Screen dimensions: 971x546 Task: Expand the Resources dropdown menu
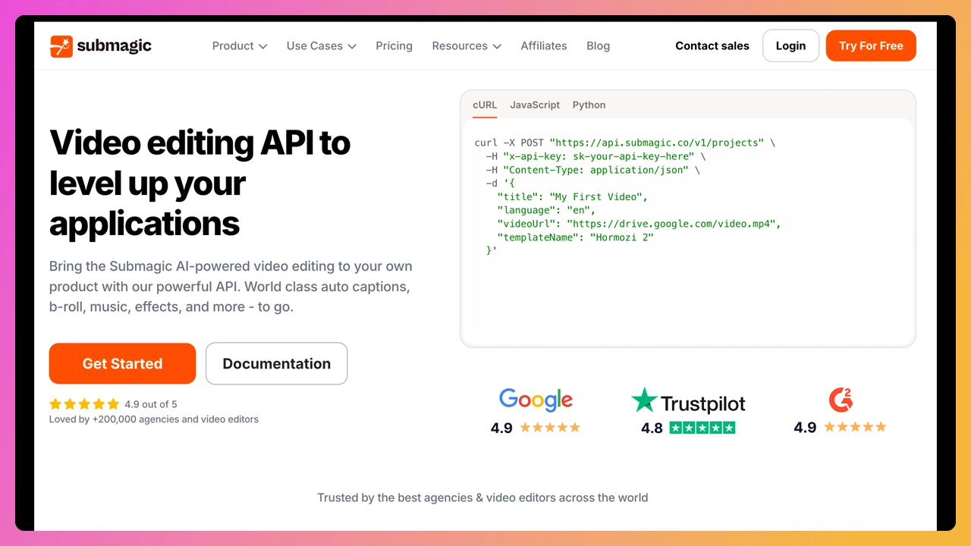[x=467, y=46]
